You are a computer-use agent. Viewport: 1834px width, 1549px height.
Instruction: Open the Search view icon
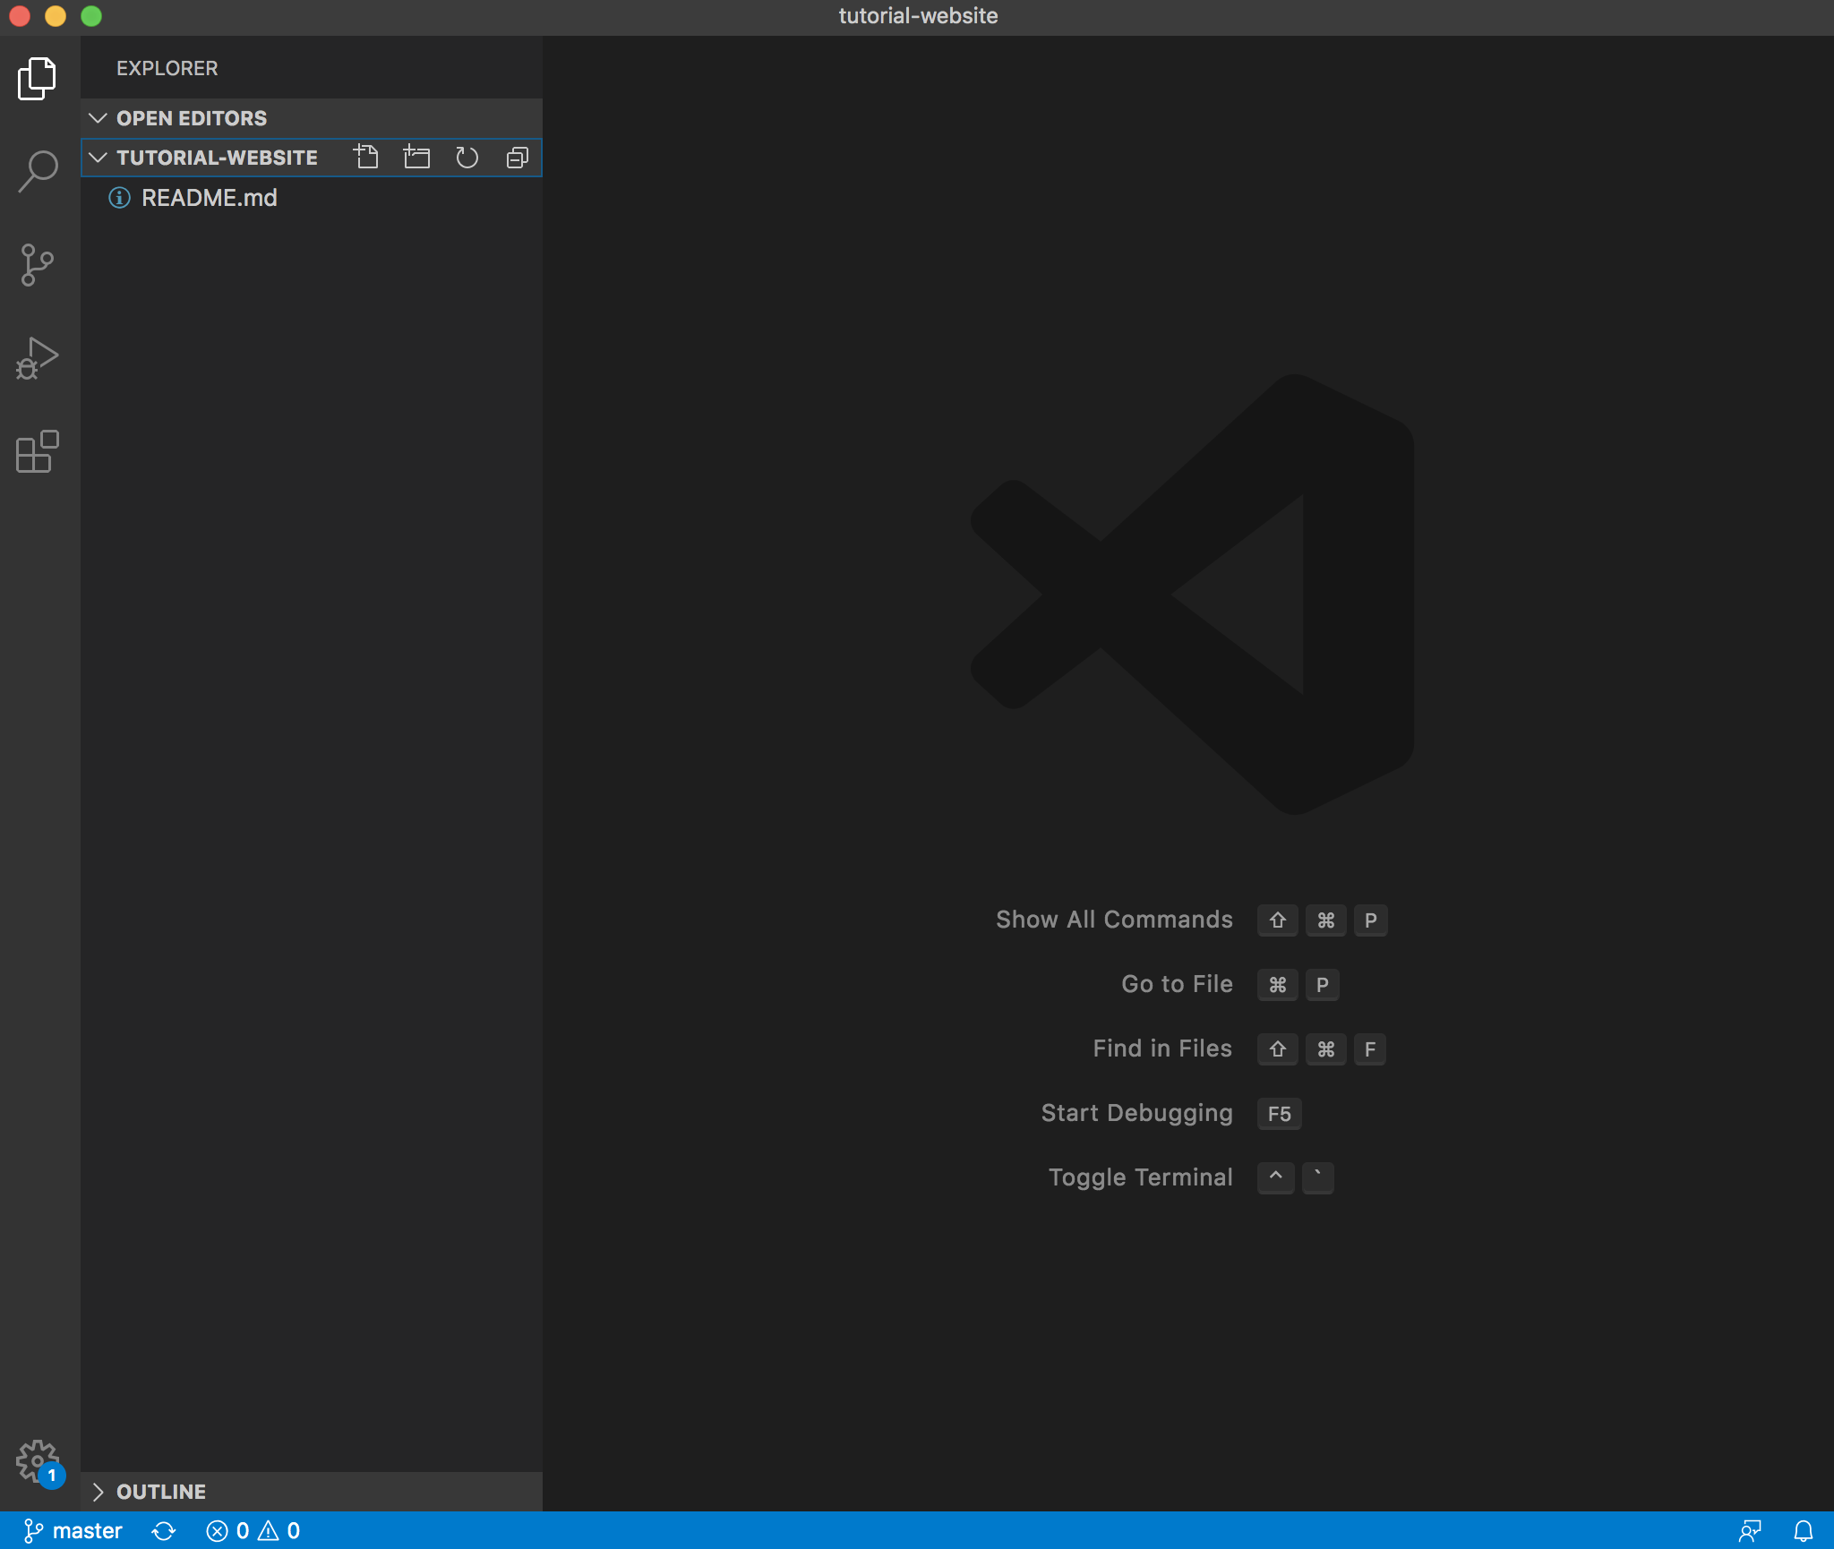pos(38,171)
